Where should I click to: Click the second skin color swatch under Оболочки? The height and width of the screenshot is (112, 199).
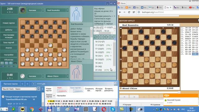[7, 63]
